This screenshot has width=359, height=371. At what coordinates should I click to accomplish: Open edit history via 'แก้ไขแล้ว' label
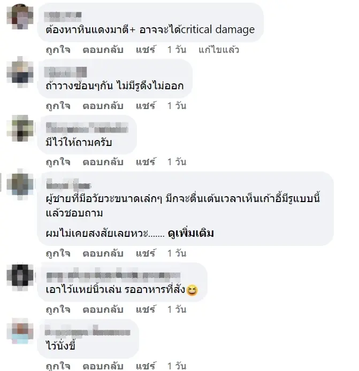[219, 50]
